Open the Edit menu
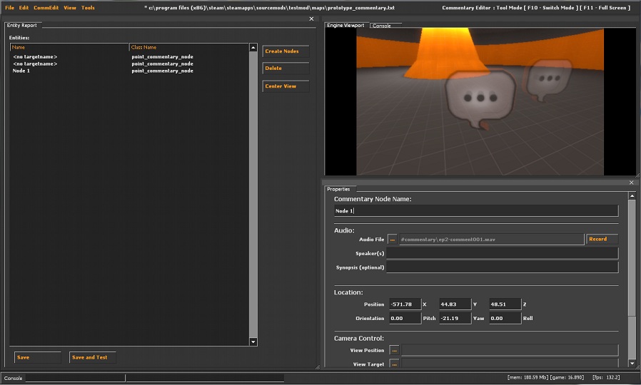 point(24,7)
